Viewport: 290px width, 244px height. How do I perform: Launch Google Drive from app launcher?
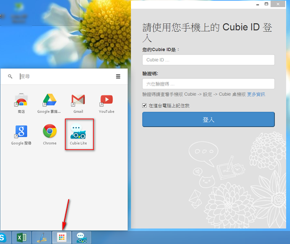(x=49, y=100)
